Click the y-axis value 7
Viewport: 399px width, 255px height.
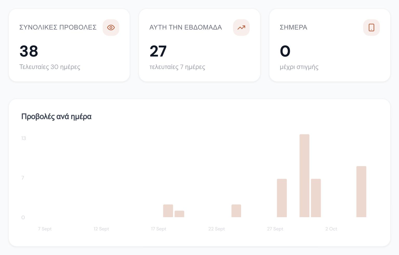23,178
